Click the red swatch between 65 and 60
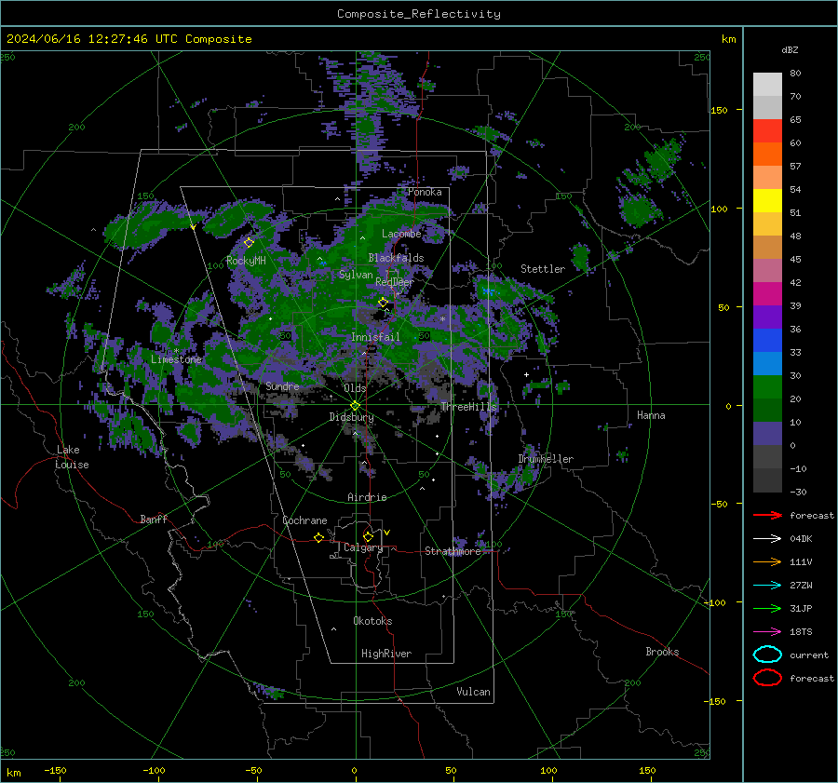 click(767, 131)
